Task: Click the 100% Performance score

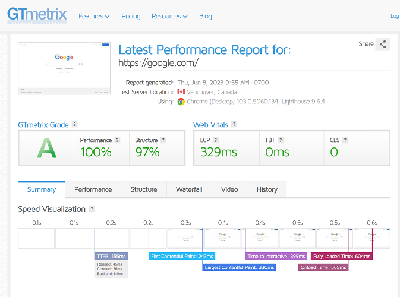Action: [96, 152]
